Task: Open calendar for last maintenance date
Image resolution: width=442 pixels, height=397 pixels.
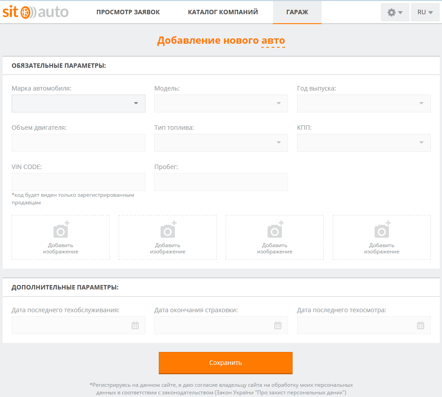Action: pos(135,325)
